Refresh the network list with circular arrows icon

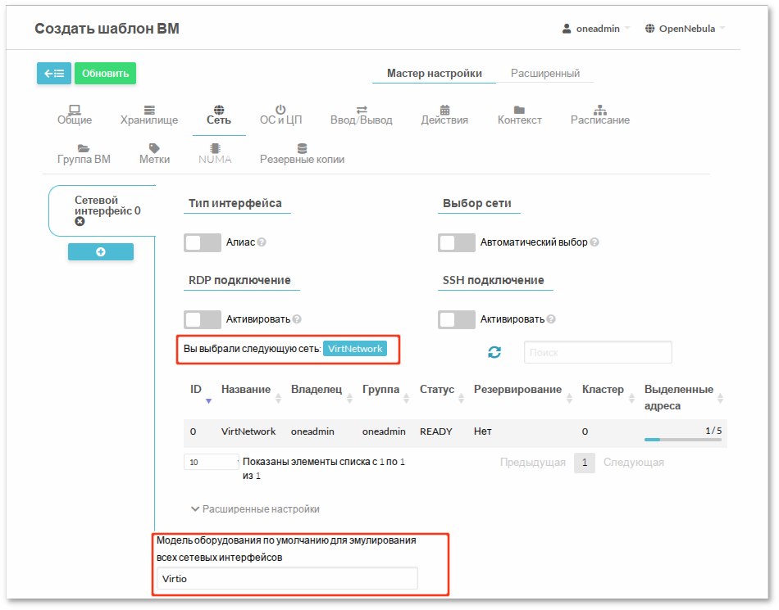[494, 352]
